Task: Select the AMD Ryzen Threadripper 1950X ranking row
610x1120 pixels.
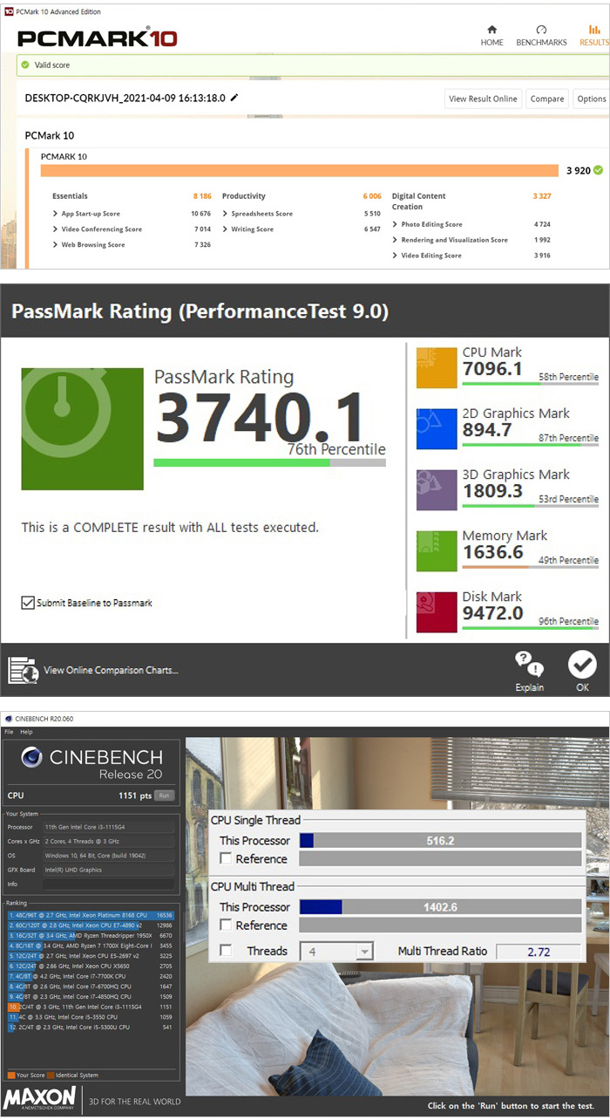Action: coord(91,934)
